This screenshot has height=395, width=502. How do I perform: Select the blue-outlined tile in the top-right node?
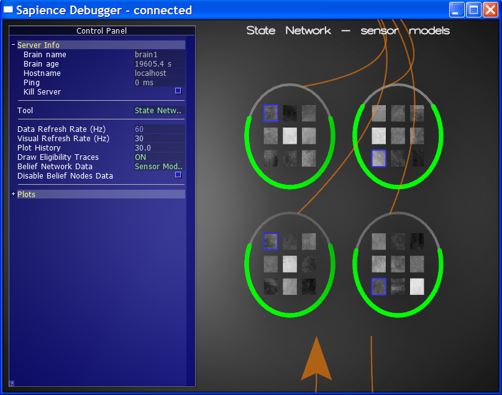point(378,158)
